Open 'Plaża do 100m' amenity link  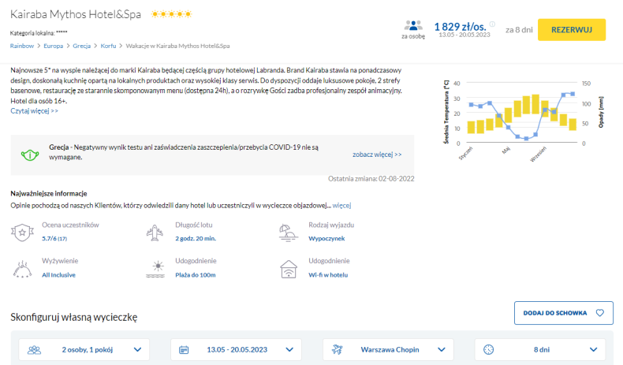pos(196,275)
